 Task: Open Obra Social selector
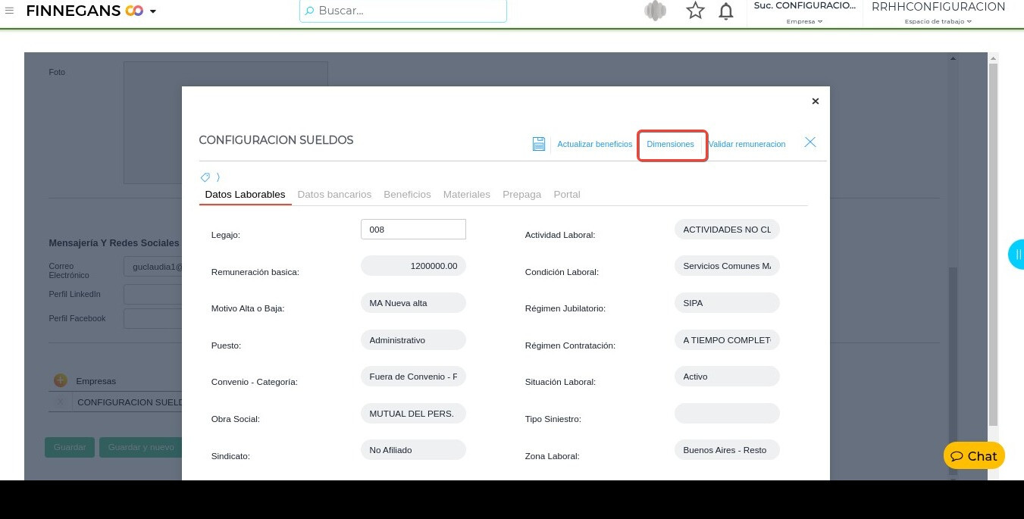(x=413, y=414)
